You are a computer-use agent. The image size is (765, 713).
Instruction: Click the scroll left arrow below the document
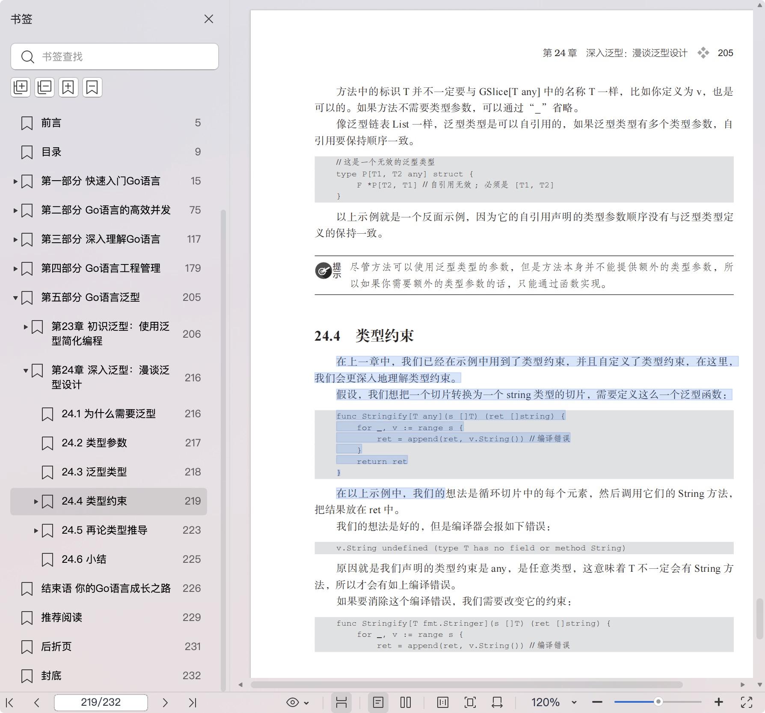click(x=240, y=685)
